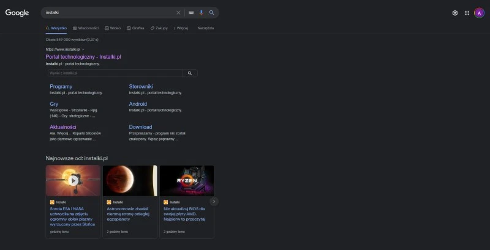Screen dimensions: 490x250
Task: Switch to the Grafika tab
Action: click(135, 28)
